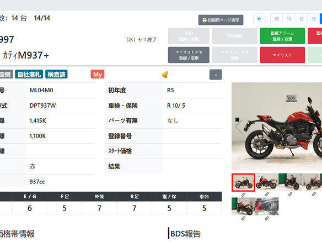Click the model code DPT937W
Viewport: 322px width, 242px height.
pyautogui.click(x=42, y=106)
